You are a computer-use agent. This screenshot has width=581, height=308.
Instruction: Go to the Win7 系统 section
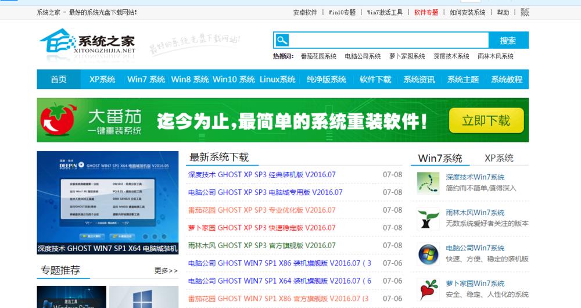146,79
